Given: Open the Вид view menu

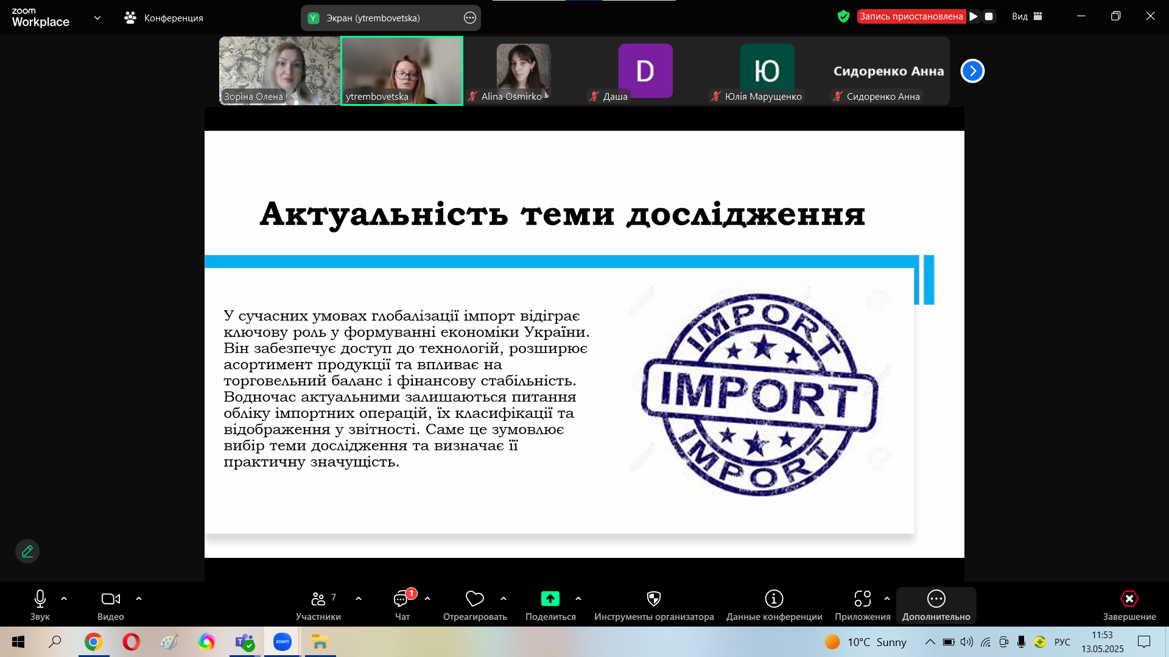Looking at the screenshot, I should click(1027, 16).
